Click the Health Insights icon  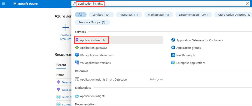pyautogui.click(x=173, y=55)
